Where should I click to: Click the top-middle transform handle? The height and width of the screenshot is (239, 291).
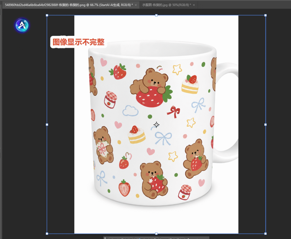(x=156, y=15)
